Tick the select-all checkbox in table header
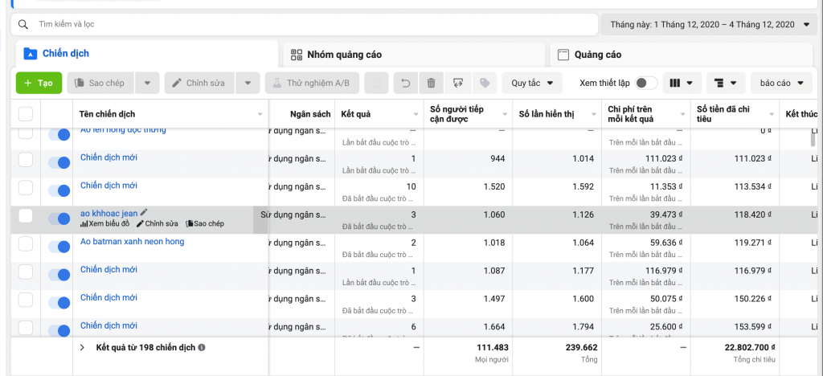Screen dimensions: 823x376 click(x=26, y=114)
